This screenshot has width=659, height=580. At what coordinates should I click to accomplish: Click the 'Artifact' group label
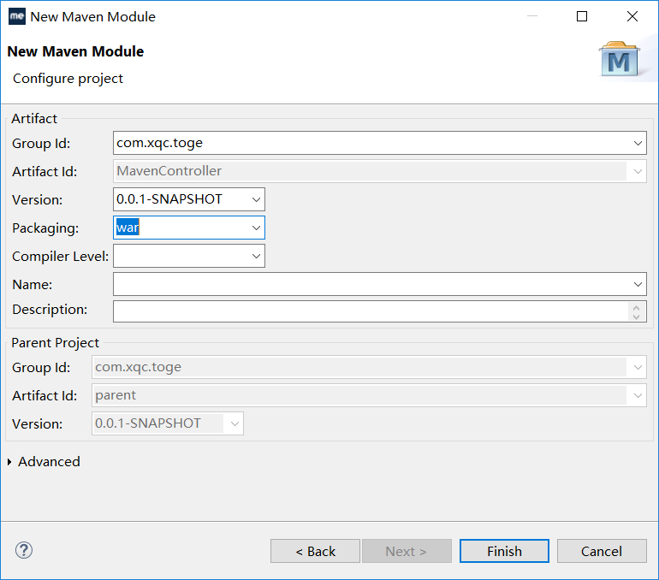coord(34,118)
